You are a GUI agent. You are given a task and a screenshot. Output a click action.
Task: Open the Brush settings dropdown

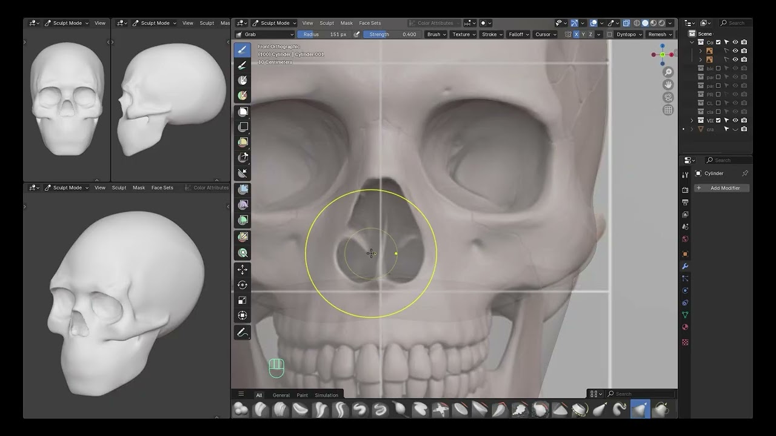tap(436, 35)
